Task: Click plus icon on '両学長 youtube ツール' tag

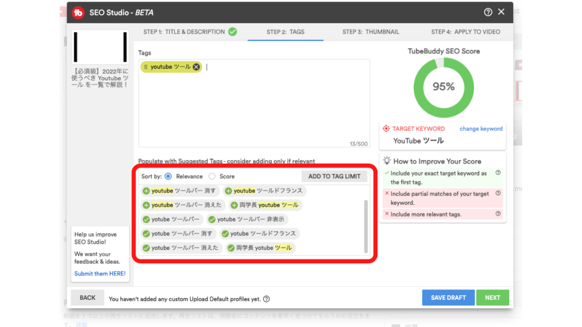Action: (x=234, y=205)
